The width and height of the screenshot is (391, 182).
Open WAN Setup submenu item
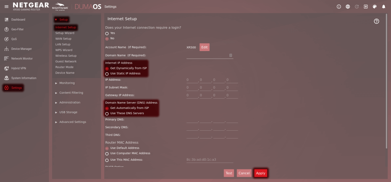click(63, 38)
